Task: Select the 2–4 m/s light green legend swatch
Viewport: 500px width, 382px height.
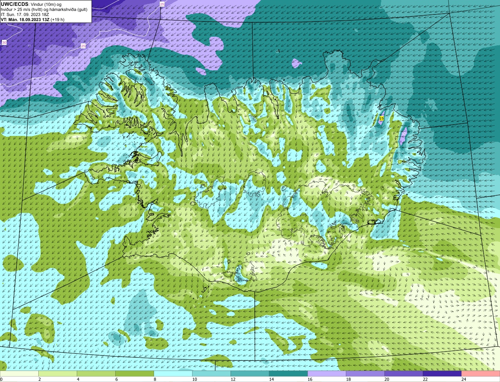Action: click(x=58, y=374)
